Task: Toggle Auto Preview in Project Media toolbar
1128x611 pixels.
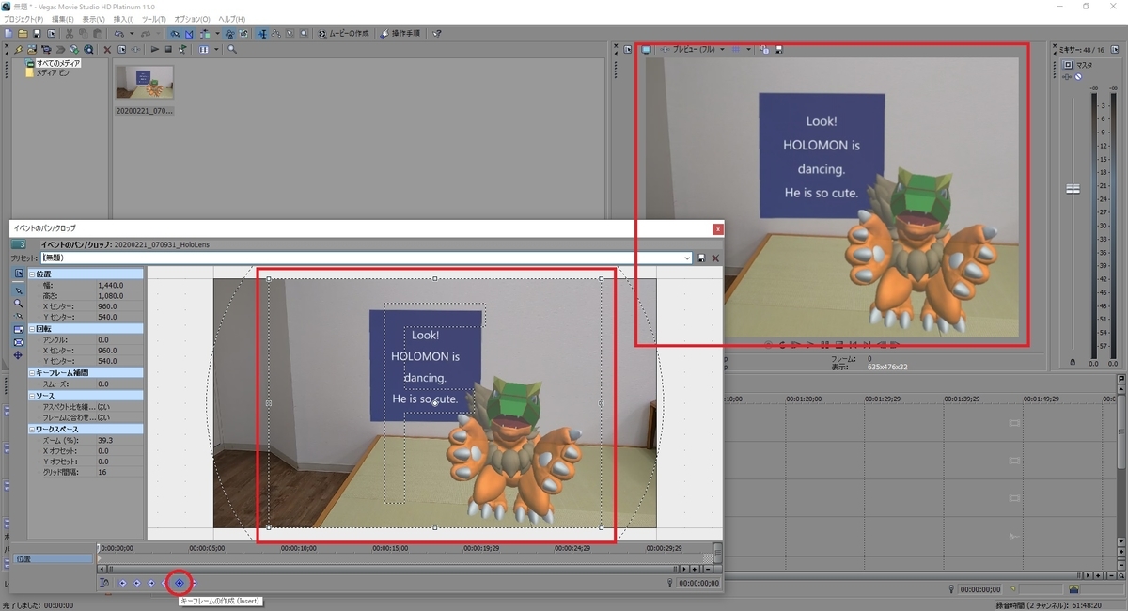Action: coord(182,49)
